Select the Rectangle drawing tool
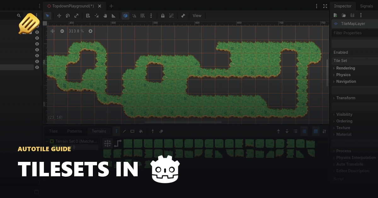This screenshot has height=198, width=378. click(x=132, y=131)
